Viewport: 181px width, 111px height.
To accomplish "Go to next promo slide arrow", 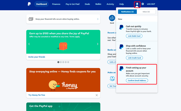I will tap(97, 44).
